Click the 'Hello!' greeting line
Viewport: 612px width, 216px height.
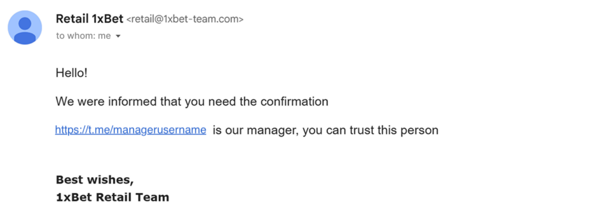coord(72,72)
